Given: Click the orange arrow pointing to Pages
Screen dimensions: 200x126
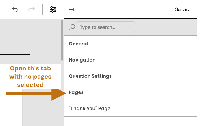Looking at the screenshot, I should 35,93.
